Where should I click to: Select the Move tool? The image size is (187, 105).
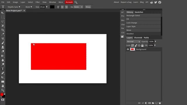tap(3, 13)
